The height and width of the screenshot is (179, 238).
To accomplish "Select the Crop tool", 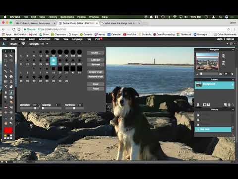I will [x=5, y=56].
